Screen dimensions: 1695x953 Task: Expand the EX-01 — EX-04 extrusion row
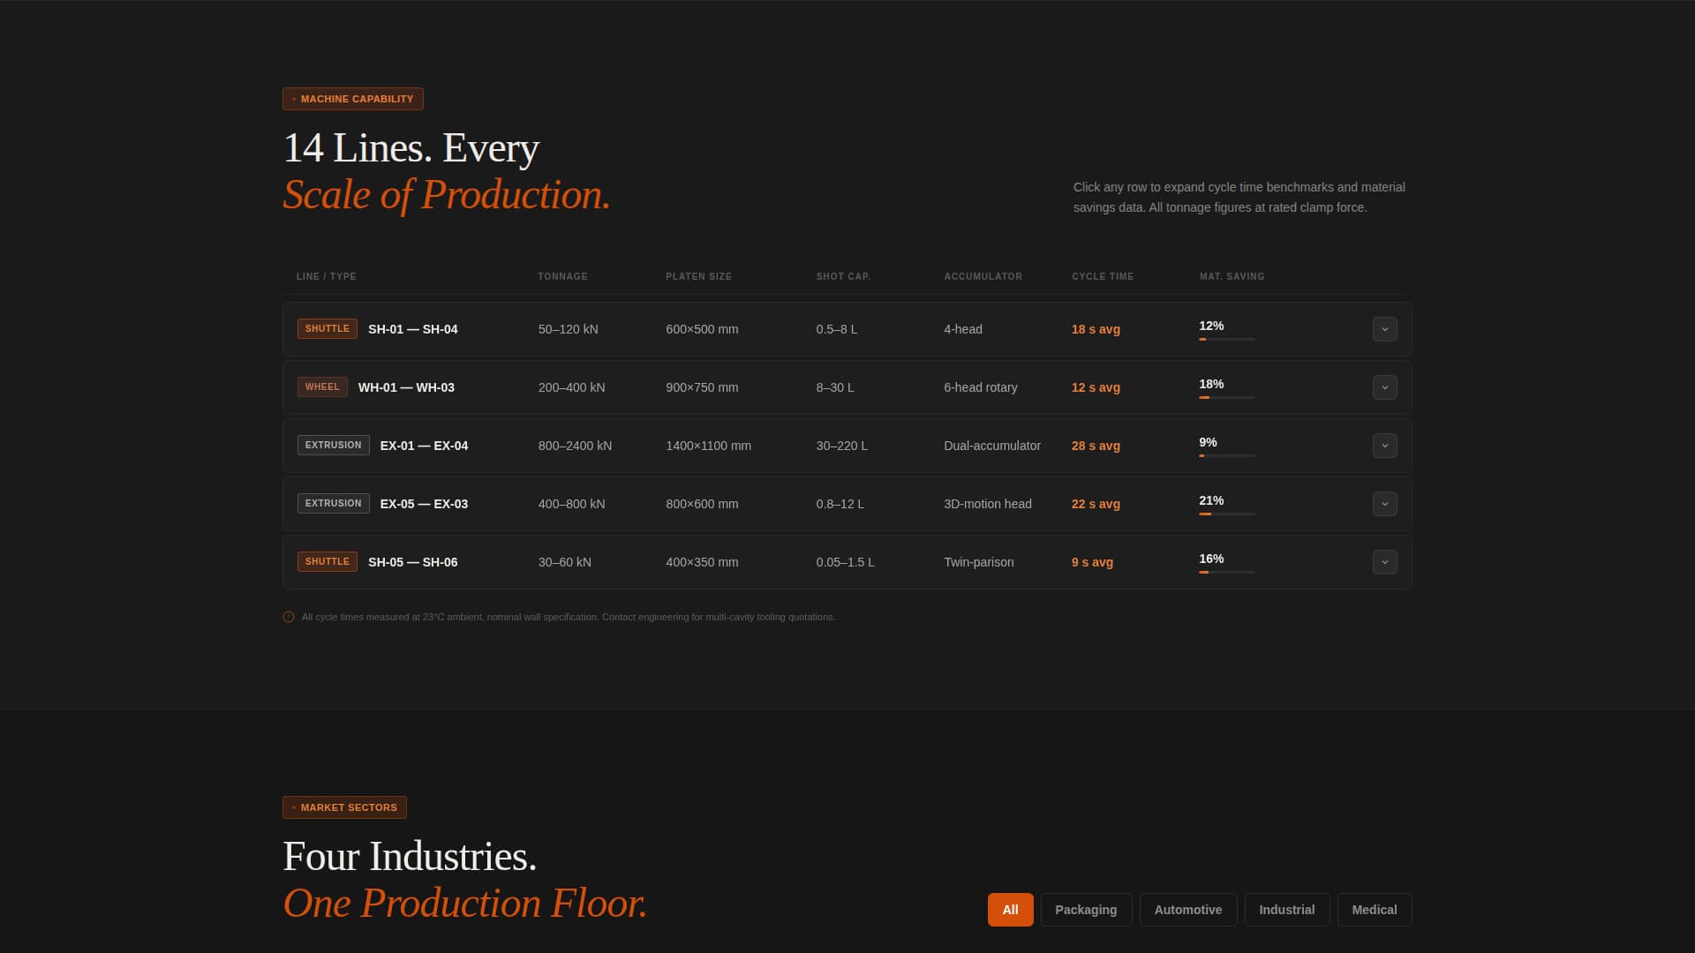(x=1385, y=446)
